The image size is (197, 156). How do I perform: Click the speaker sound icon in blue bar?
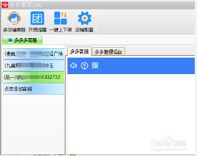pyautogui.click(x=73, y=66)
